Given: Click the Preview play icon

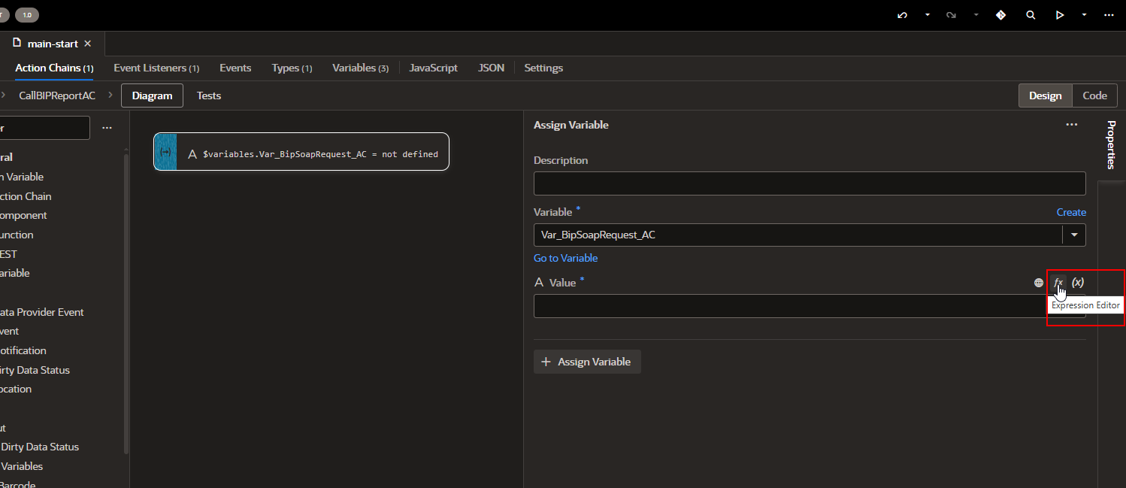Looking at the screenshot, I should (1059, 15).
